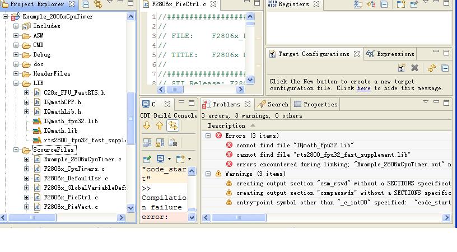Expand the ASM folder
This screenshot has height=252, width=457.
[16, 36]
